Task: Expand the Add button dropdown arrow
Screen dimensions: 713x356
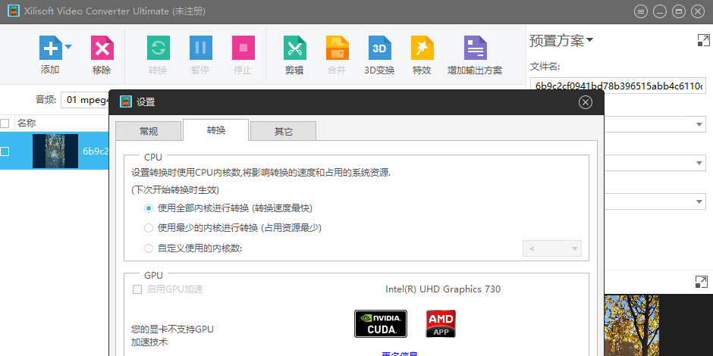Action: coord(68,47)
